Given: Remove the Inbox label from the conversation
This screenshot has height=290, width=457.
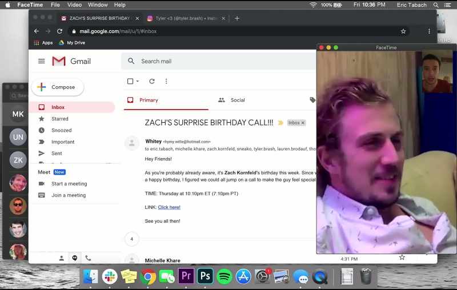Looking at the screenshot, I should pos(303,123).
